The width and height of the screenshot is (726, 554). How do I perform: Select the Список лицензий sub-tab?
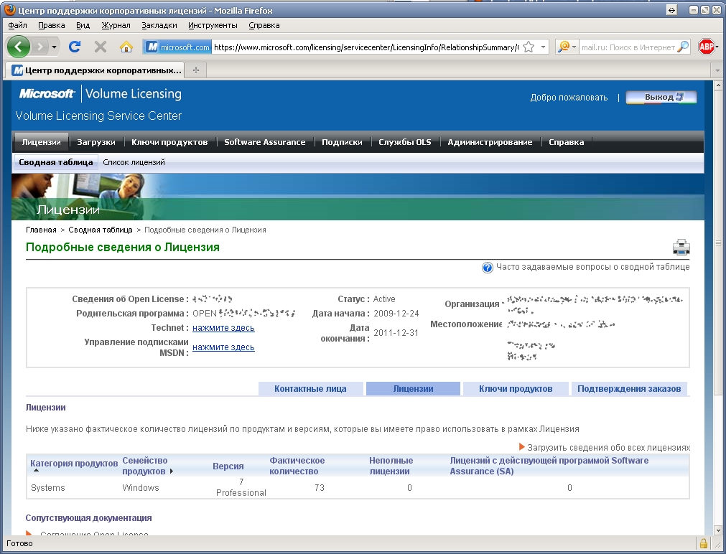(x=134, y=162)
